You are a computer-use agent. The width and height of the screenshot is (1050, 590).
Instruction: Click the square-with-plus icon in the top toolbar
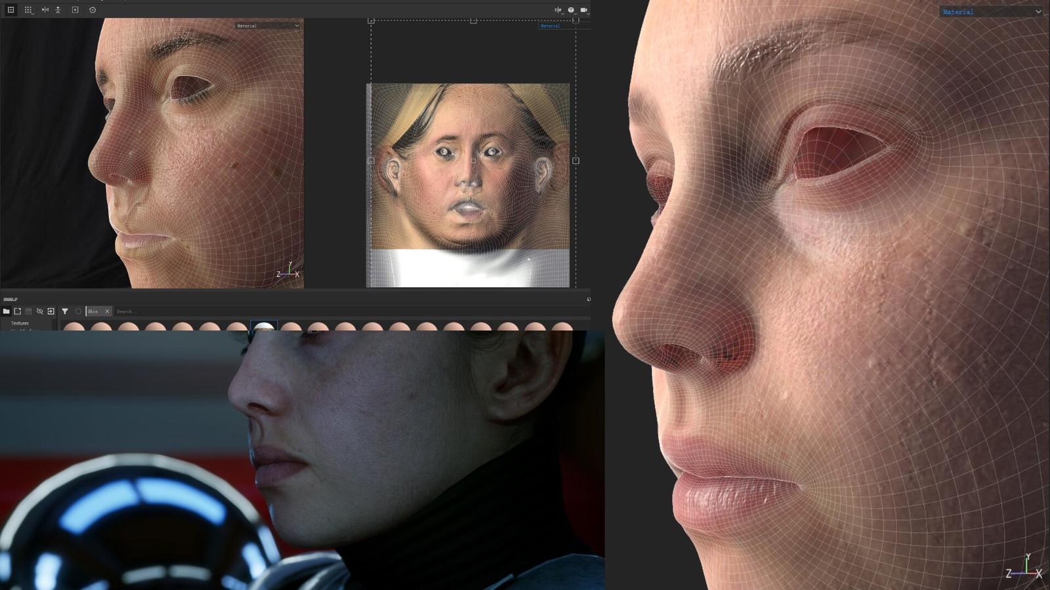[x=75, y=10]
